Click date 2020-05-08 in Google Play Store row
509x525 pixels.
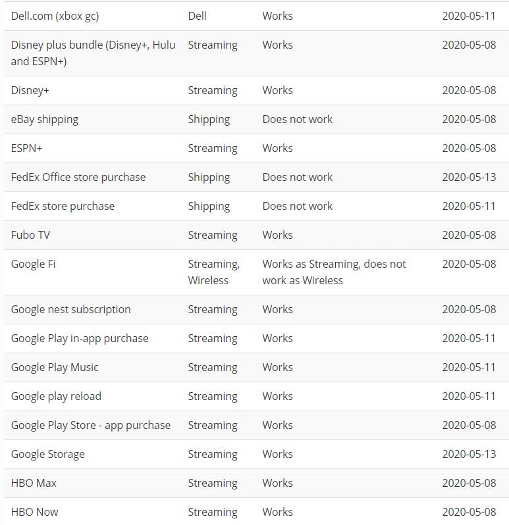(469, 425)
